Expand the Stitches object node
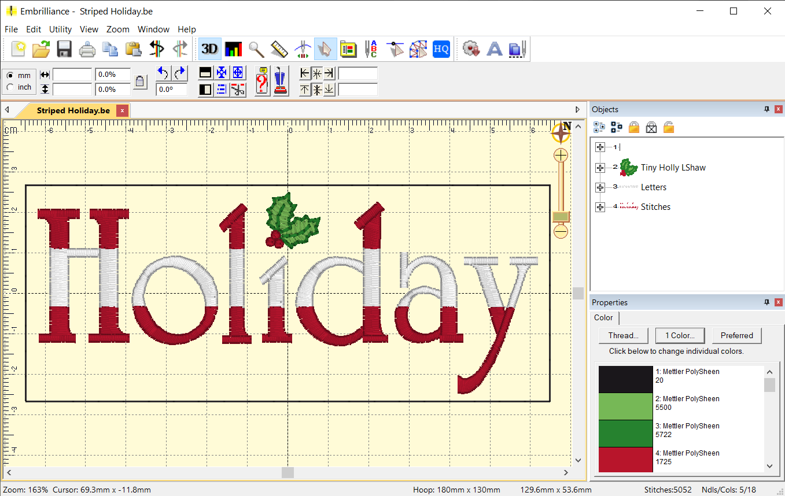This screenshot has height=496, width=785. tap(600, 207)
